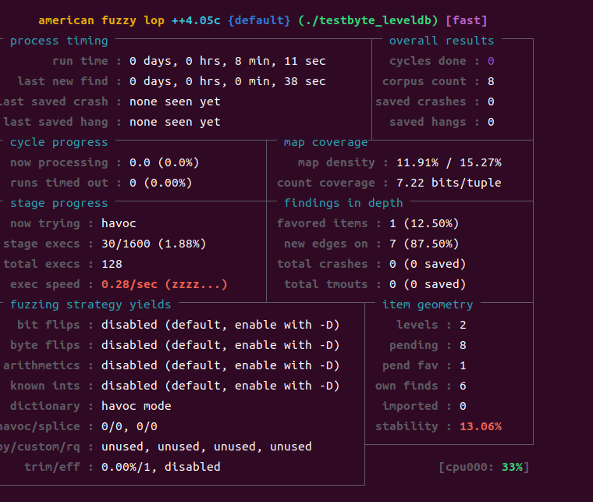This screenshot has width=593, height=502.
Task: Select the 'last new find' time value
Action: 227,81
